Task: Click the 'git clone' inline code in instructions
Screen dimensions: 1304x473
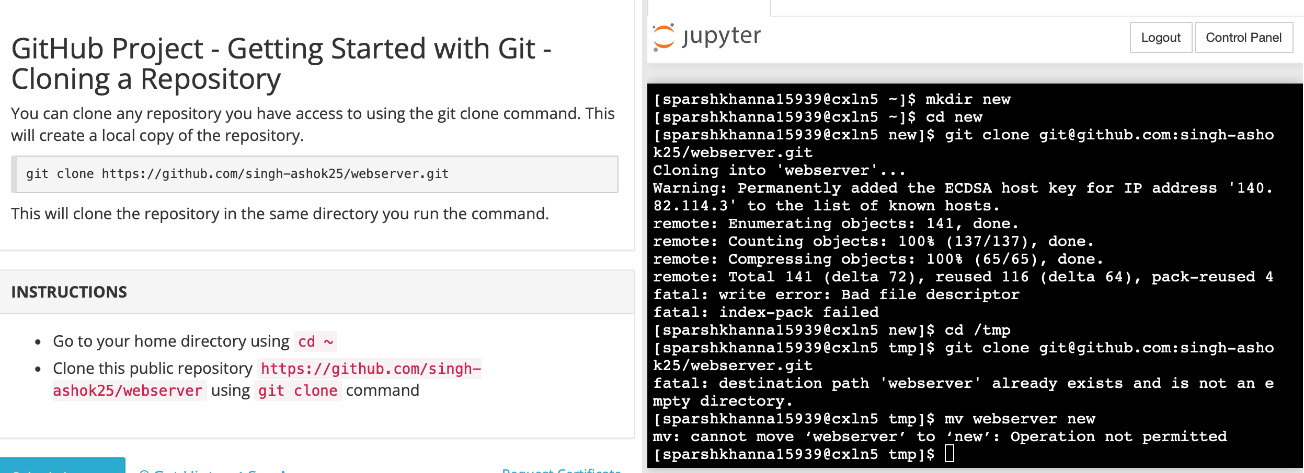Action: tap(298, 391)
